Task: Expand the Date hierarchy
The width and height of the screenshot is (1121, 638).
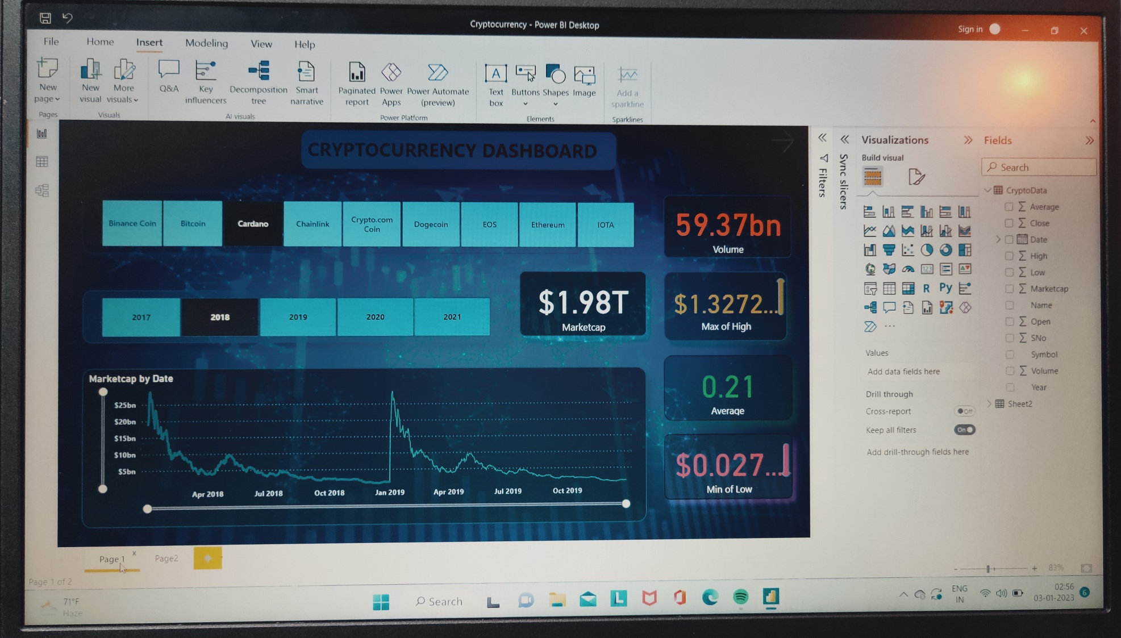Action: [998, 239]
